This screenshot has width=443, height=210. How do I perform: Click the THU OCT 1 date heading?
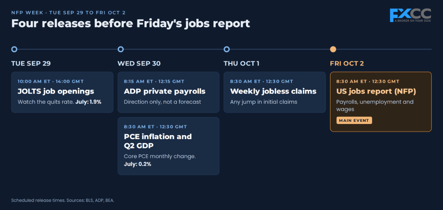click(241, 64)
